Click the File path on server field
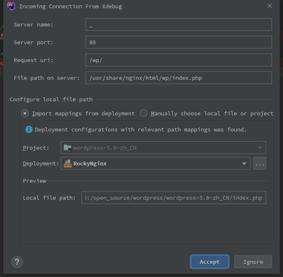The height and width of the screenshot is (277, 283). point(179,78)
